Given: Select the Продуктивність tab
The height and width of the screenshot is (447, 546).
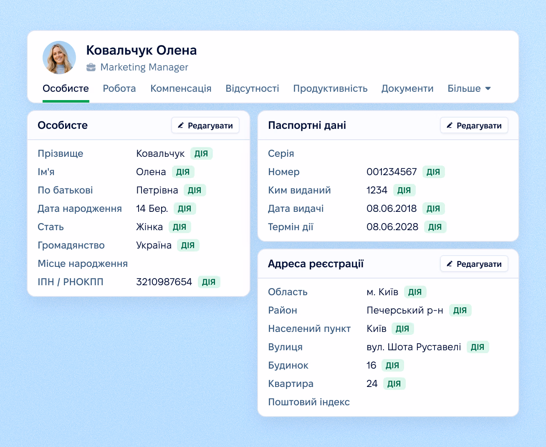Looking at the screenshot, I should [x=330, y=88].
